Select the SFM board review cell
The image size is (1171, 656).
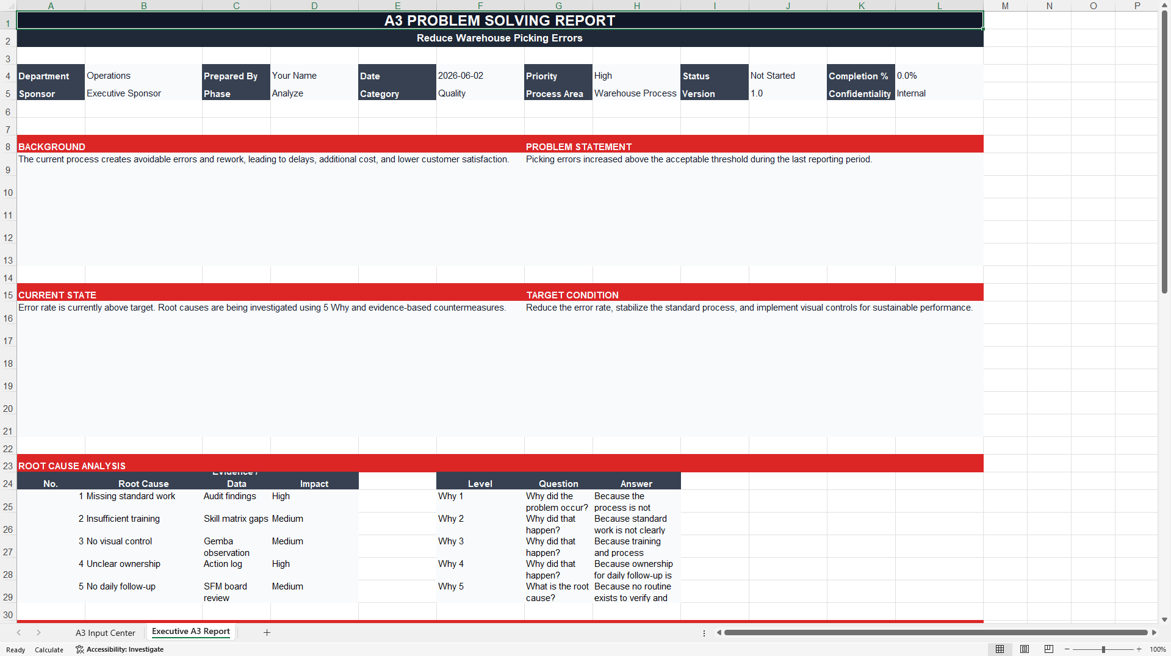click(236, 591)
